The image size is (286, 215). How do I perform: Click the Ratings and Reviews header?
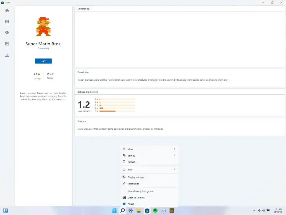tap(88, 92)
